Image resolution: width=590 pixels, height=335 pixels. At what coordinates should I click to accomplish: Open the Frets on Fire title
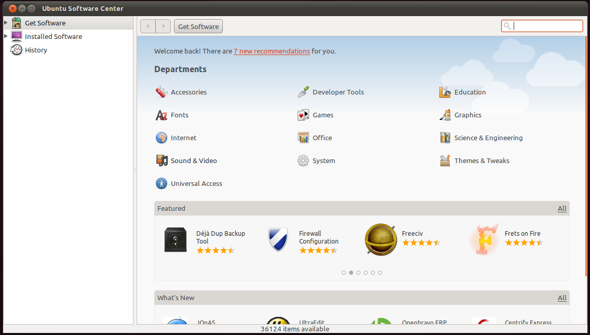(522, 234)
